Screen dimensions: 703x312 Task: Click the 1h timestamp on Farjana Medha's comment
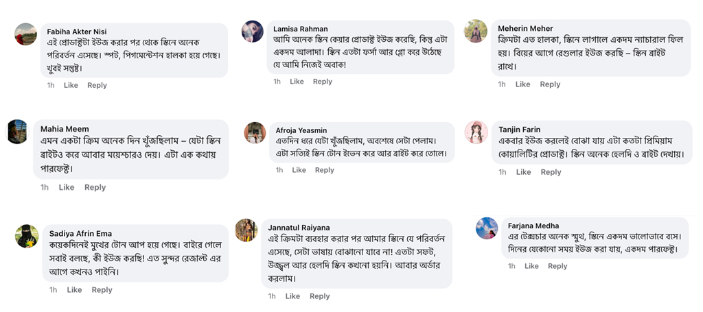coord(511,266)
